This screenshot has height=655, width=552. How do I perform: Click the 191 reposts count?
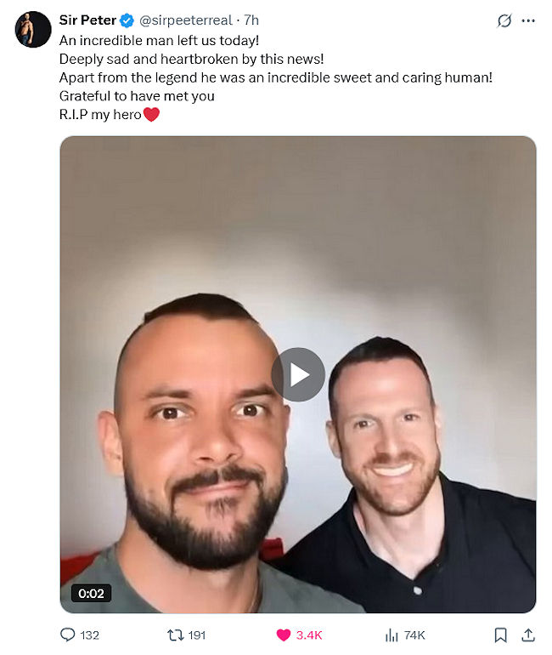click(197, 635)
